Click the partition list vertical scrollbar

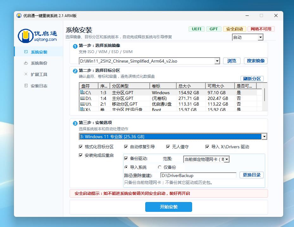[265, 95]
